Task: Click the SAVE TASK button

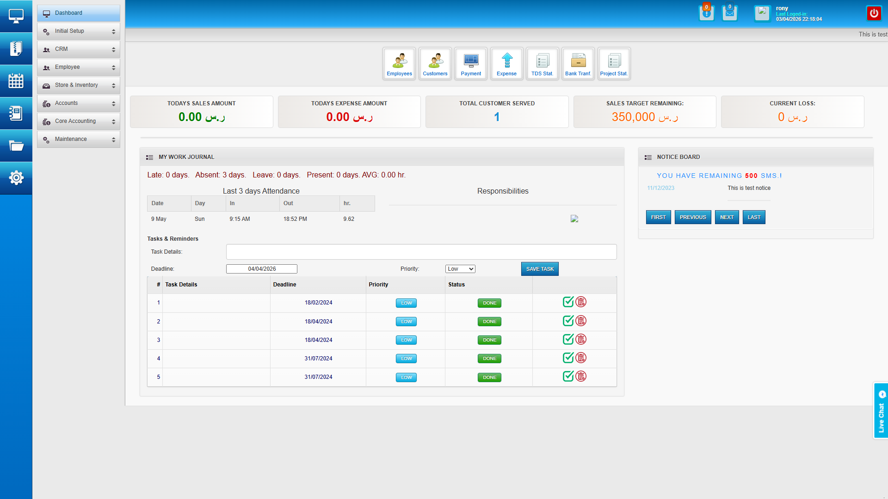Action: coord(540,269)
